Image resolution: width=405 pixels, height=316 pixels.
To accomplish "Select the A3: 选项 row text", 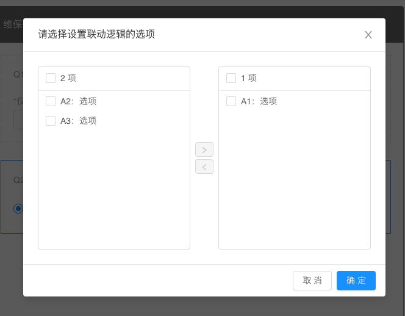I will [78, 121].
